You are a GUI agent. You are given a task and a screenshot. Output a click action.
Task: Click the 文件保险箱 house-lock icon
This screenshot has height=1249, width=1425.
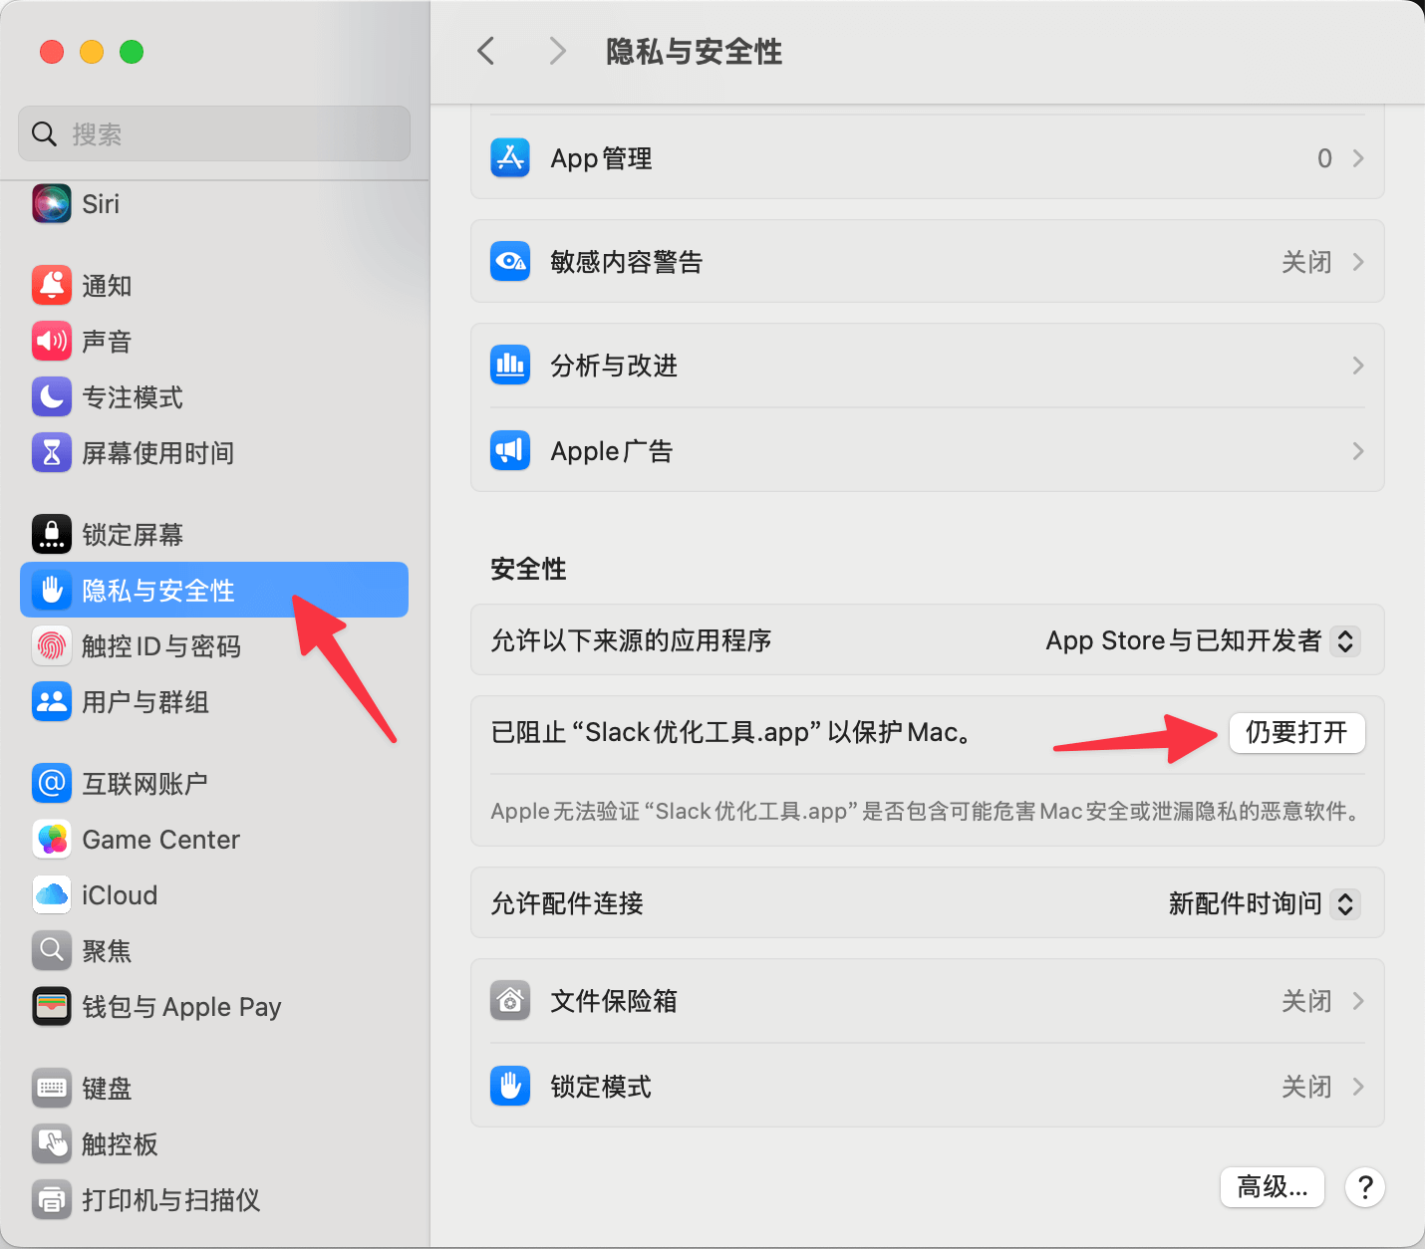[510, 1001]
